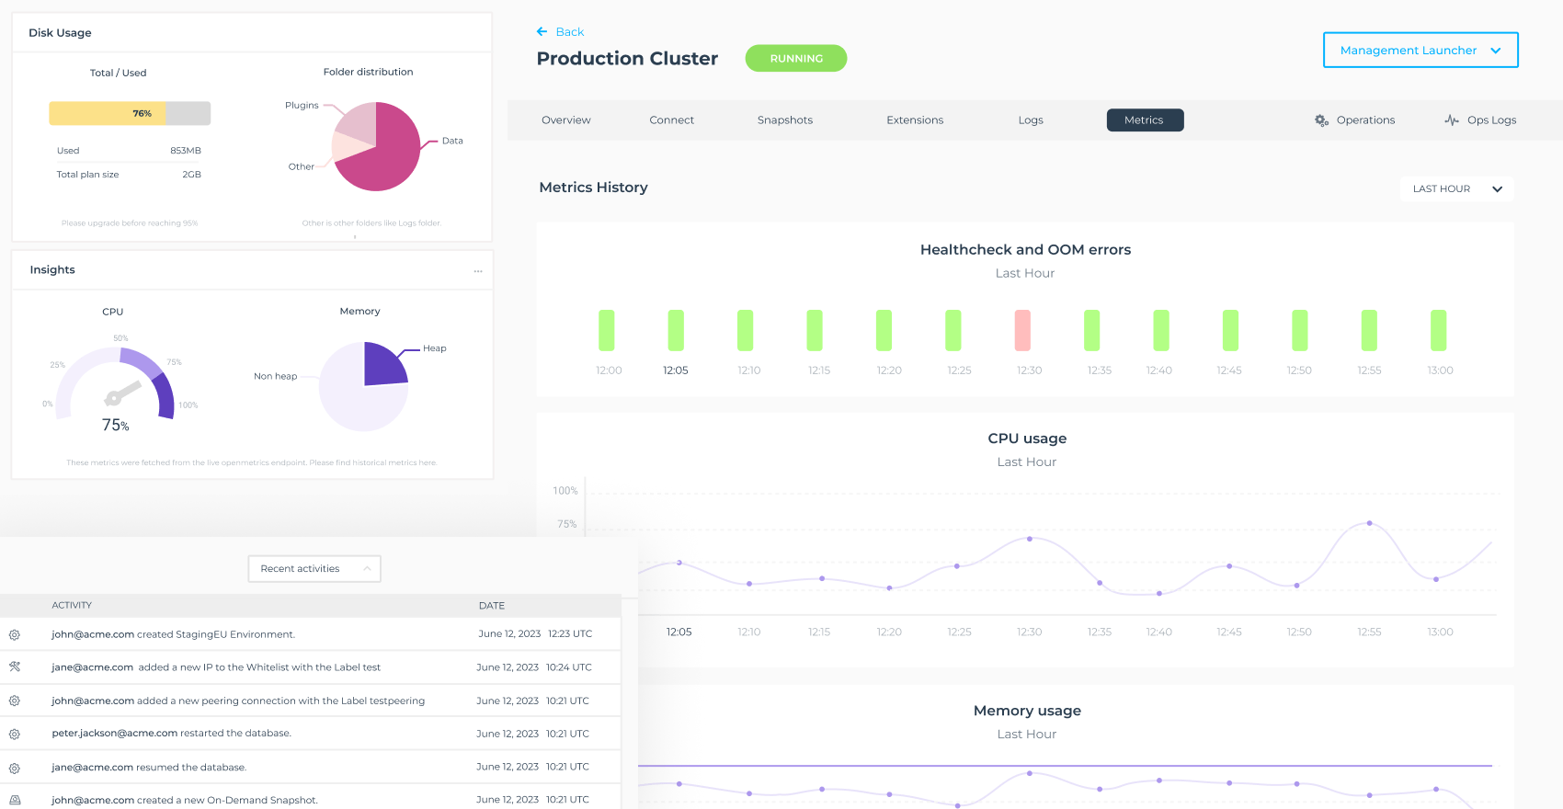This screenshot has height=809, width=1563.
Task: Open the Extensions tab
Action: point(914,120)
